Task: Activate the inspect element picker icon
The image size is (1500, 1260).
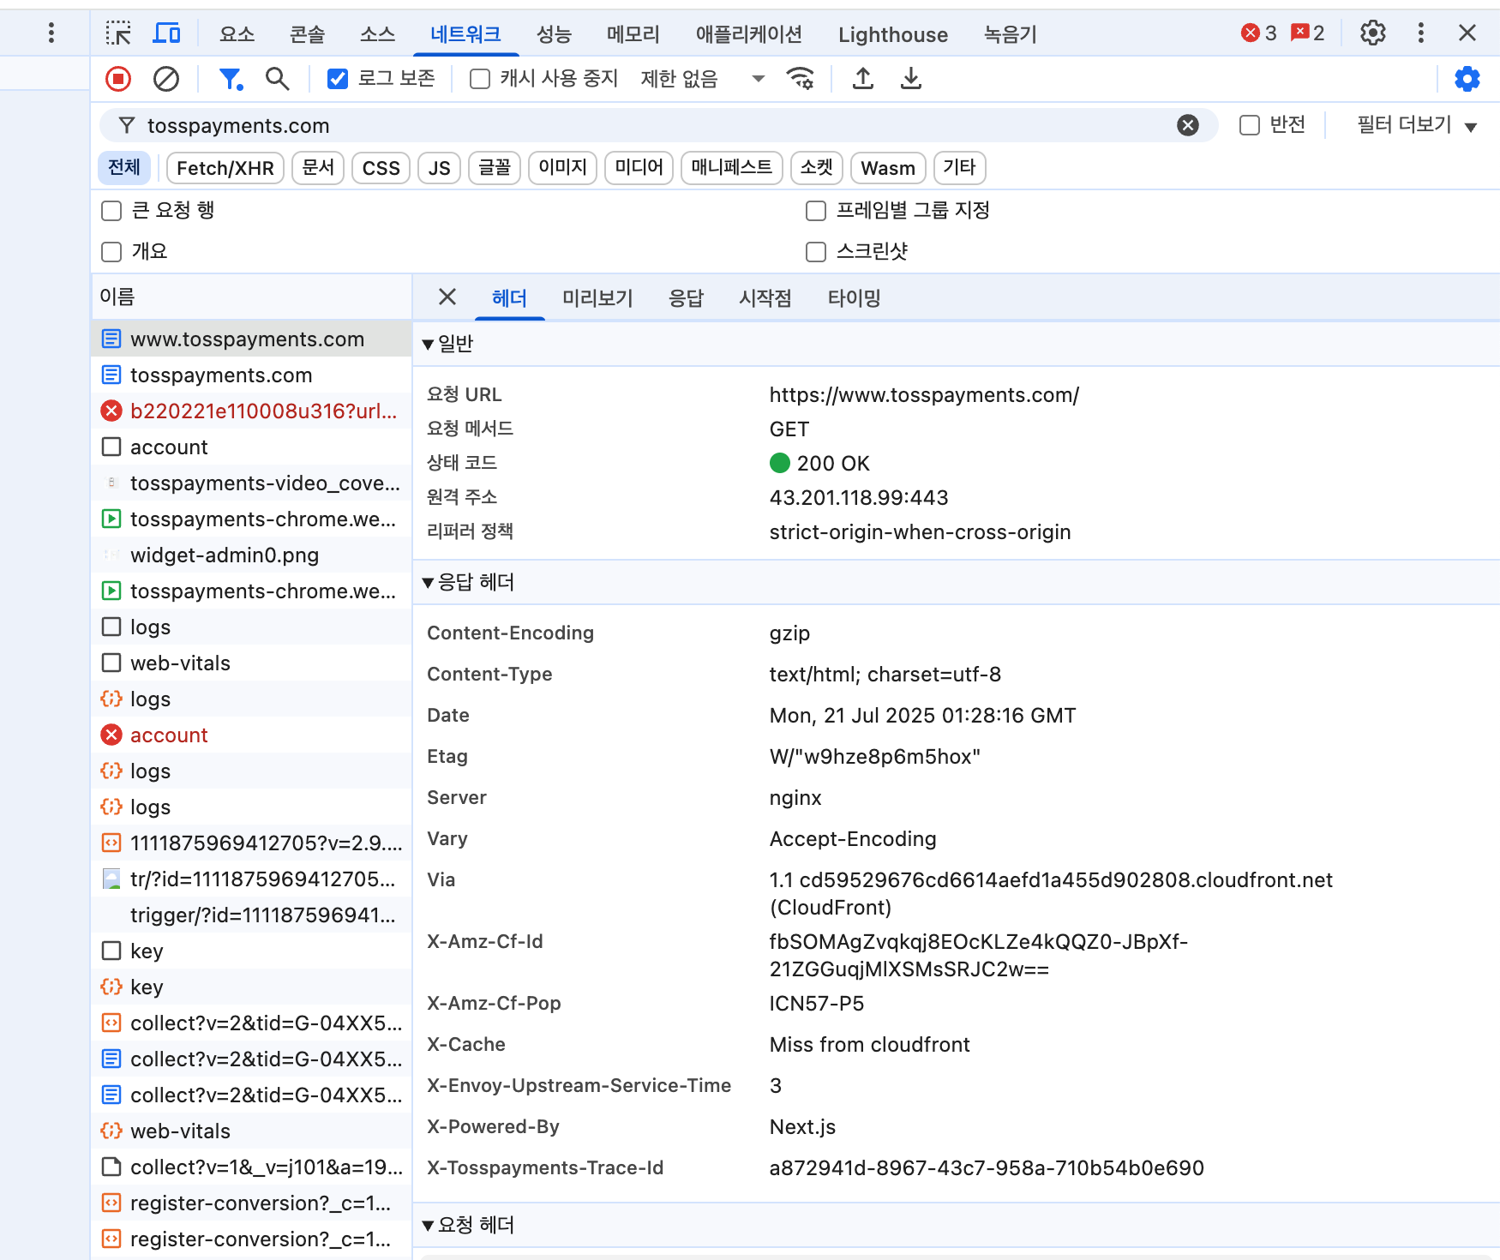Action: click(118, 33)
